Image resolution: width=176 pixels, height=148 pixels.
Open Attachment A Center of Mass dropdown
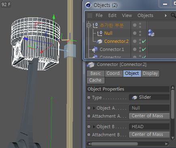(x=149, y=116)
